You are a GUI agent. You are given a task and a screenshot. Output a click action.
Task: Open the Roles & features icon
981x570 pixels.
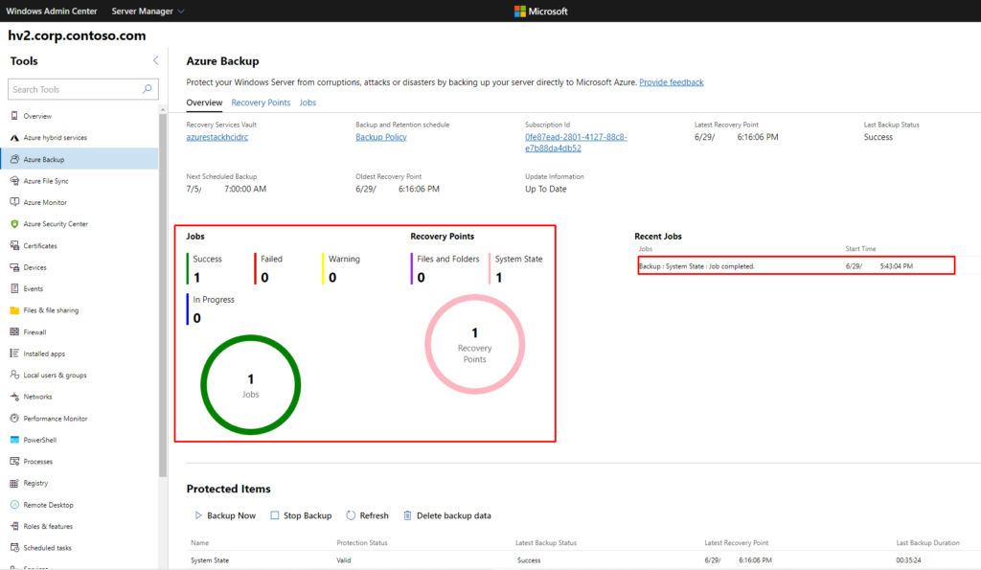(x=14, y=526)
